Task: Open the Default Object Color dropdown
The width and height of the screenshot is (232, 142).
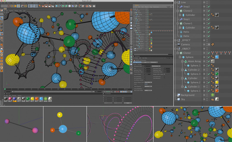Action: coord(148,82)
